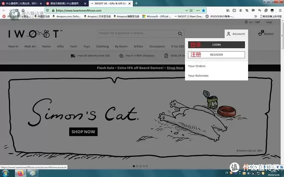Click the LOGIN button

[216, 45]
